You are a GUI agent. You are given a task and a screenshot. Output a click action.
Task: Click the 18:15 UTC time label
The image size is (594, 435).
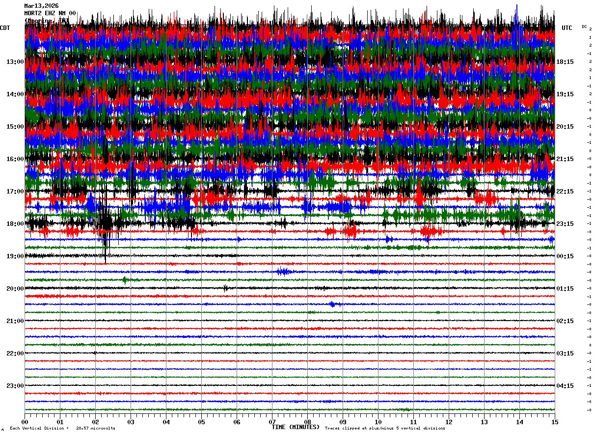(565, 62)
